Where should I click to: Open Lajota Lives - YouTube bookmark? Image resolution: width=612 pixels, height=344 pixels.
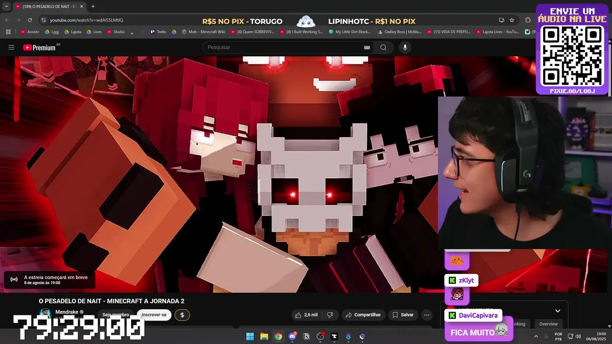tap(497, 32)
